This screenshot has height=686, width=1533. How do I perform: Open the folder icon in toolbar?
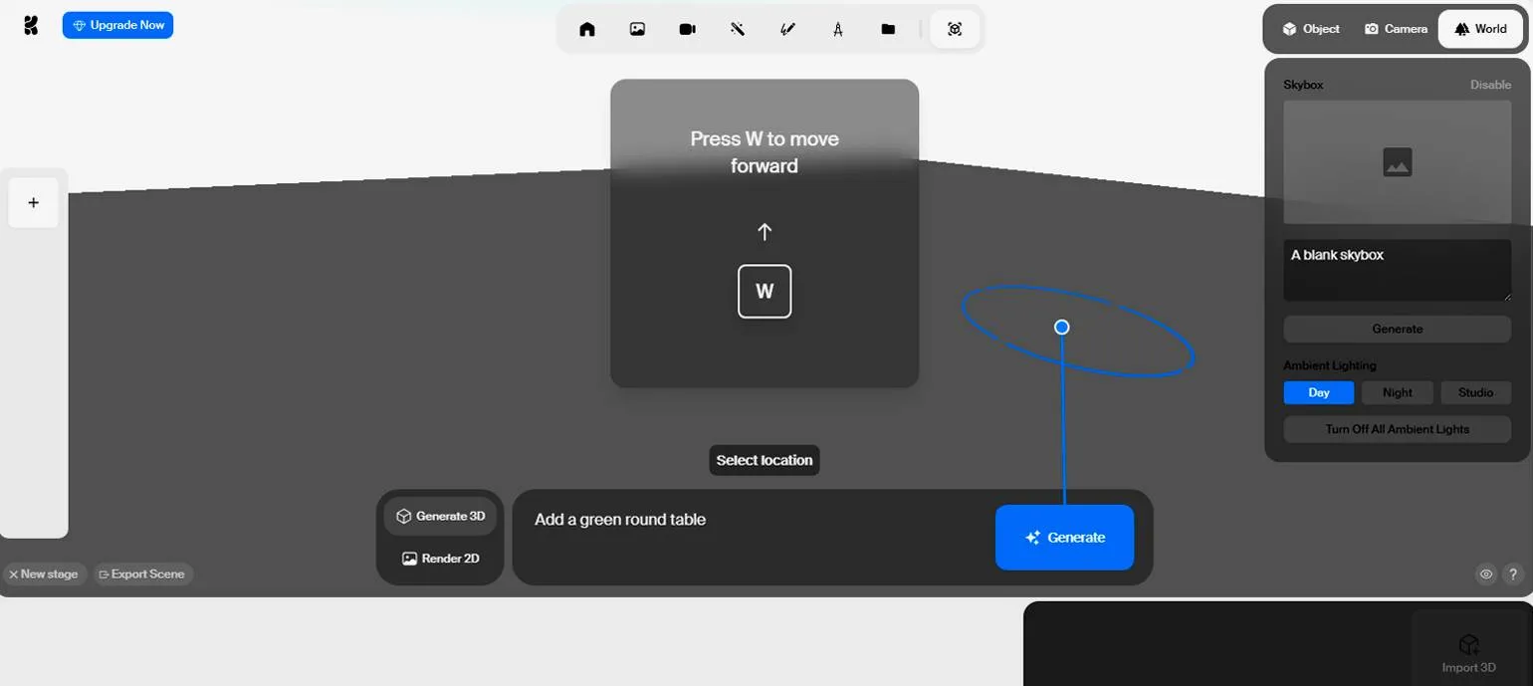[888, 29]
